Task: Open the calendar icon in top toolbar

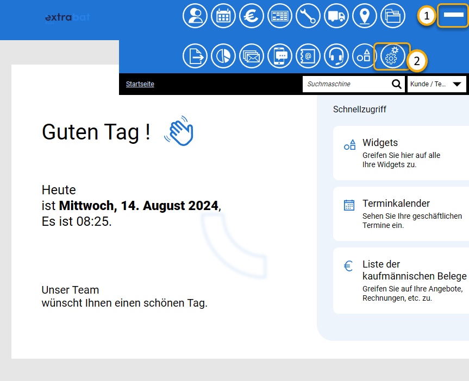Action: (223, 16)
